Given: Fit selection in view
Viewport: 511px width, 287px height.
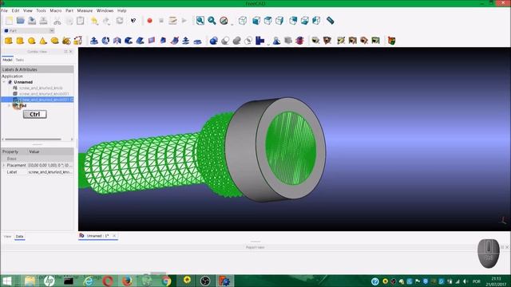Looking at the screenshot, I should tap(212, 21).
